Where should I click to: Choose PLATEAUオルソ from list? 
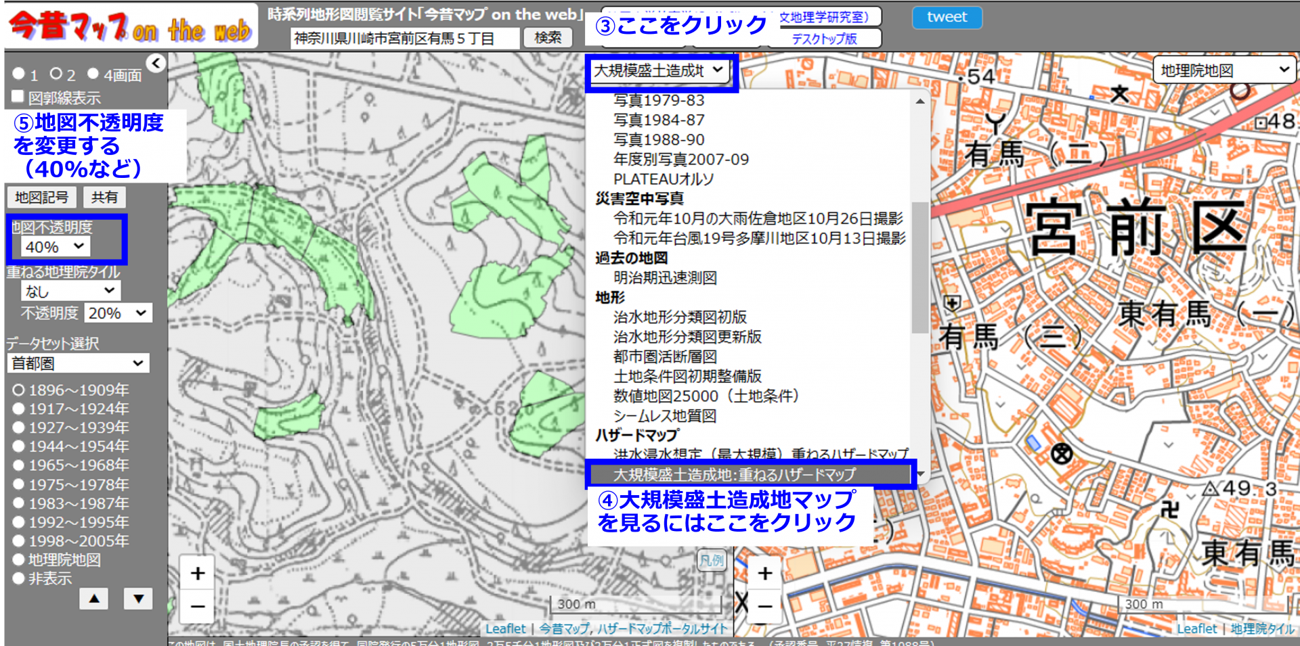coord(664,179)
